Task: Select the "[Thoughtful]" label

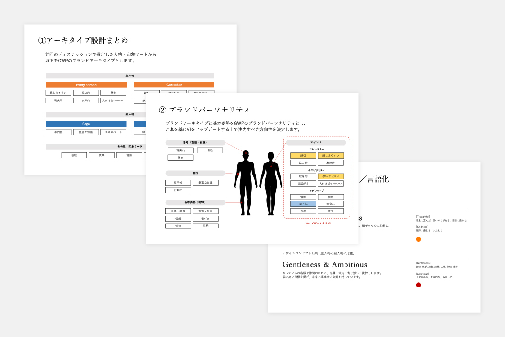Action: coord(422,217)
